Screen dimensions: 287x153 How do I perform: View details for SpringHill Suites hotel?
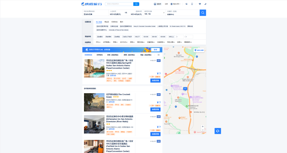[x=155, y=80]
